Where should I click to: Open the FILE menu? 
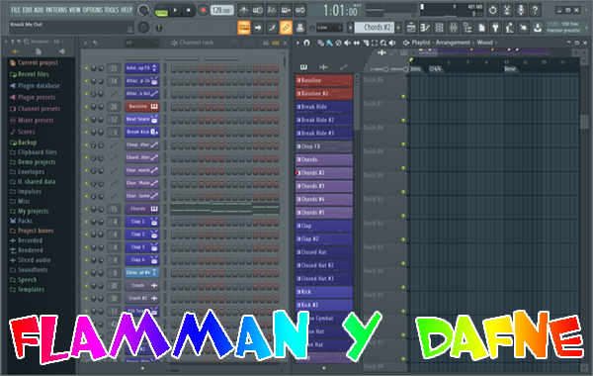(x=16, y=10)
